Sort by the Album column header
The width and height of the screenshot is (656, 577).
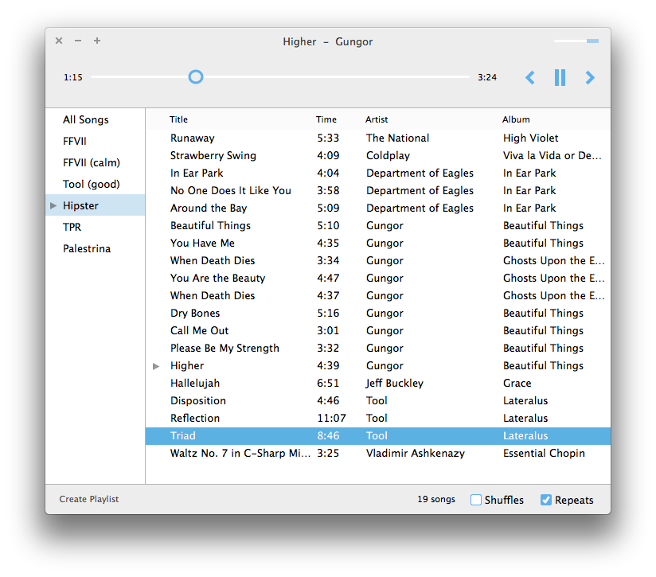point(516,119)
